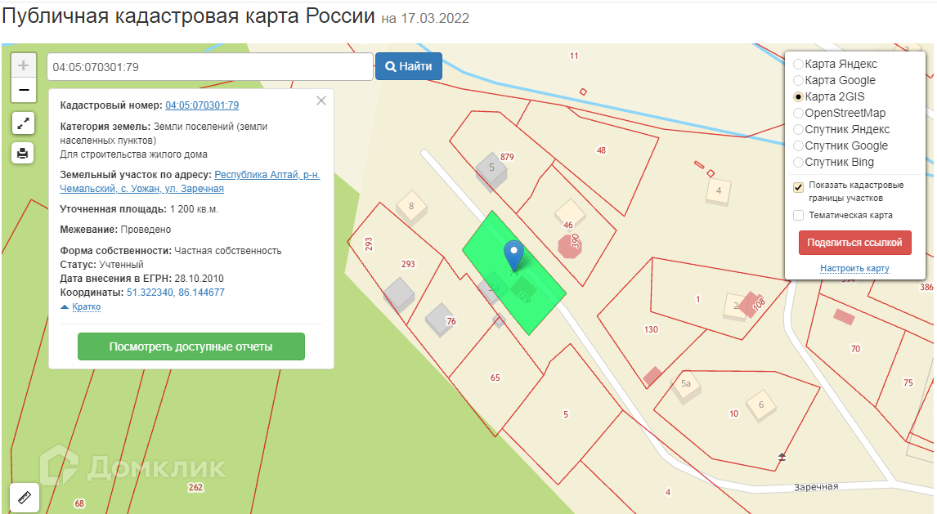
Task: Click parcel labeled 262 on map
Action: tap(195, 487)
